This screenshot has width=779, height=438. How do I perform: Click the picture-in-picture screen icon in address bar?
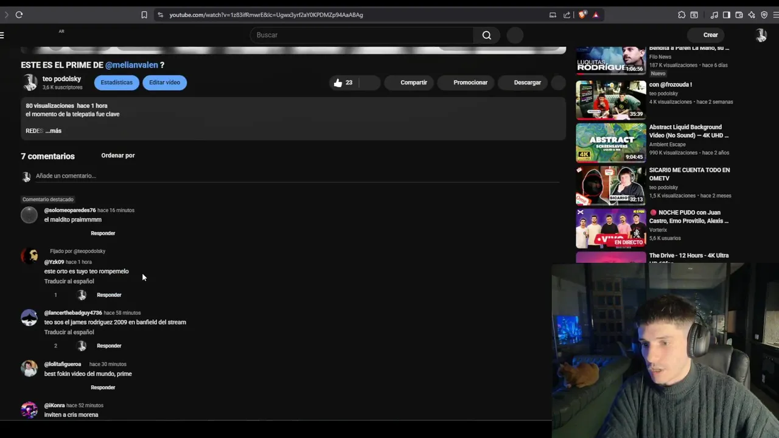click(553, 15)
